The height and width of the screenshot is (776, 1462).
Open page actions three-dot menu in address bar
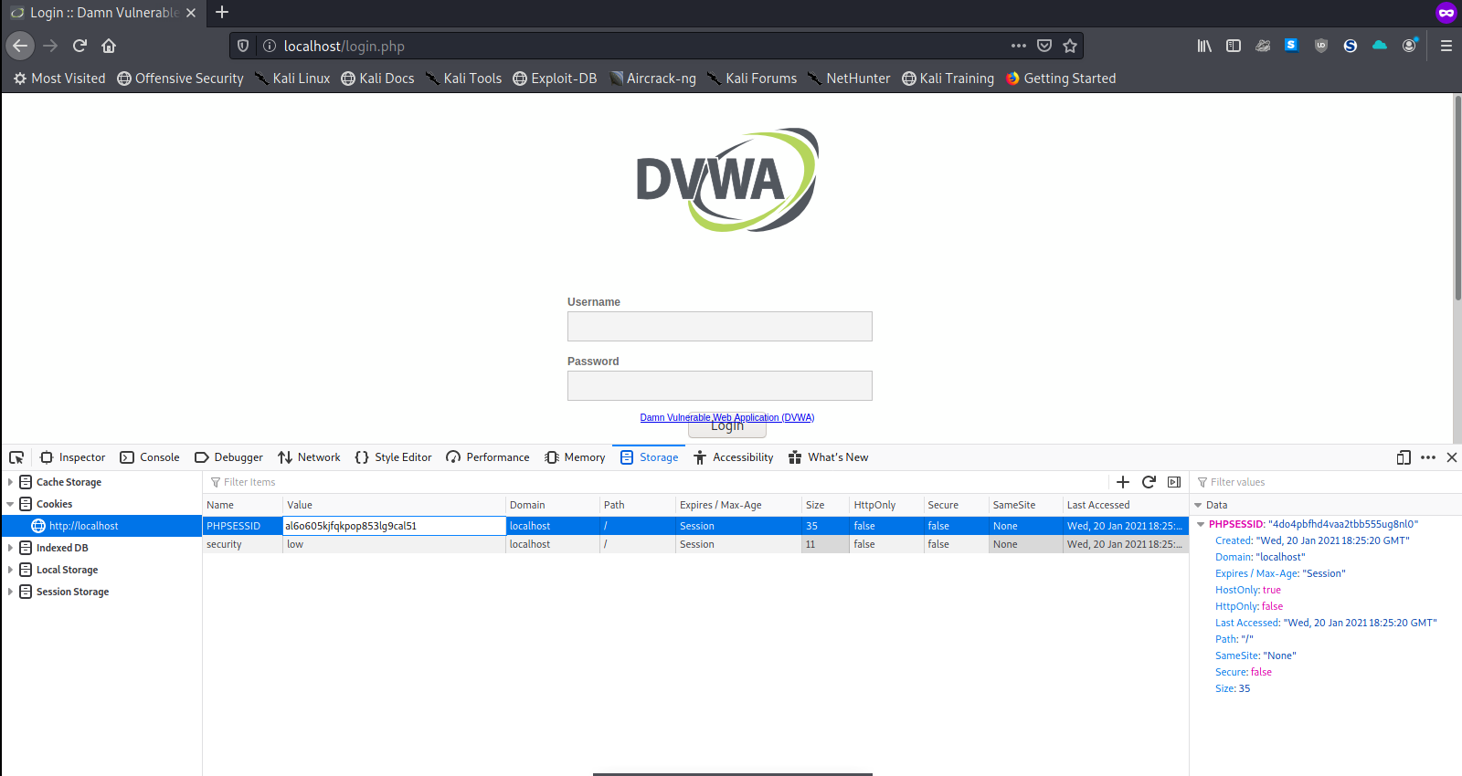coord(1018,46)
